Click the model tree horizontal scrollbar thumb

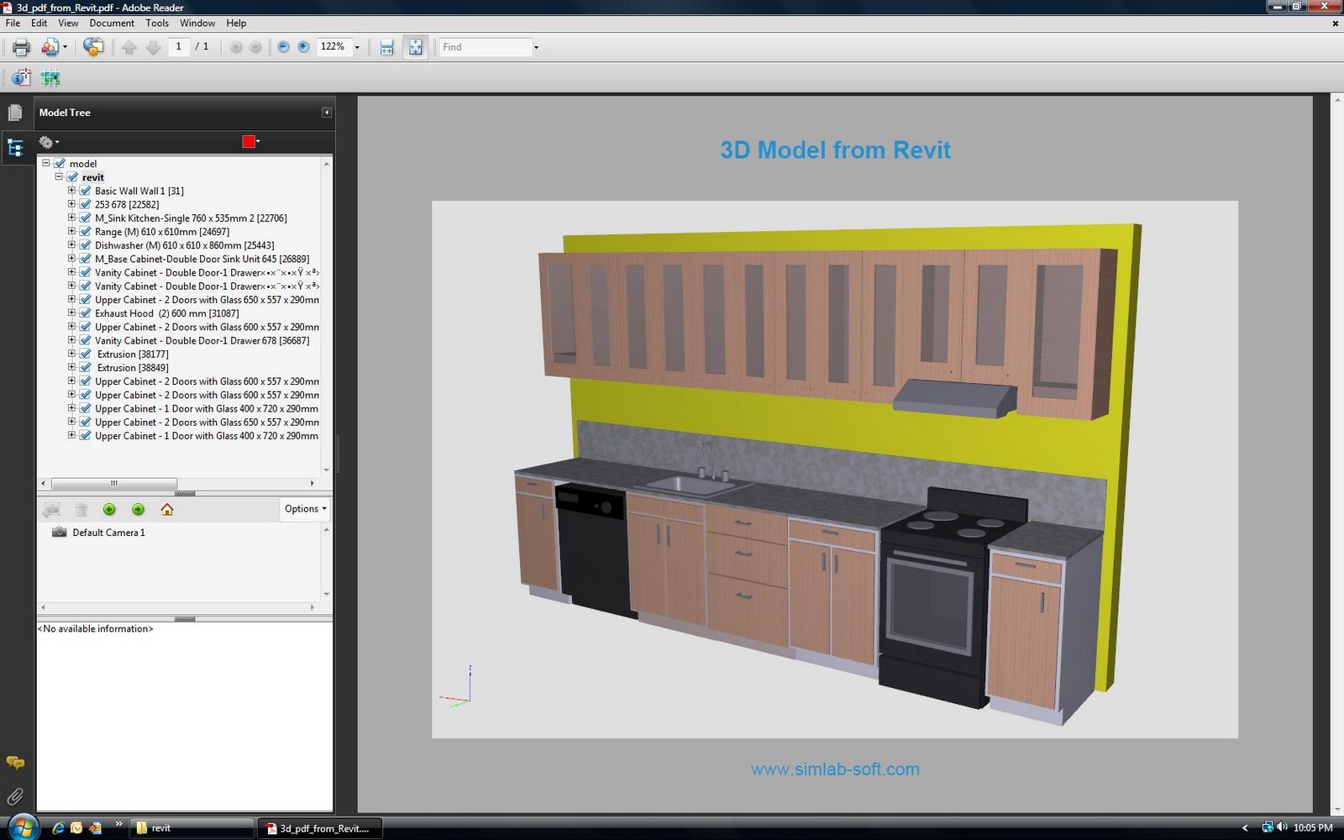click(x=114, y=484)
